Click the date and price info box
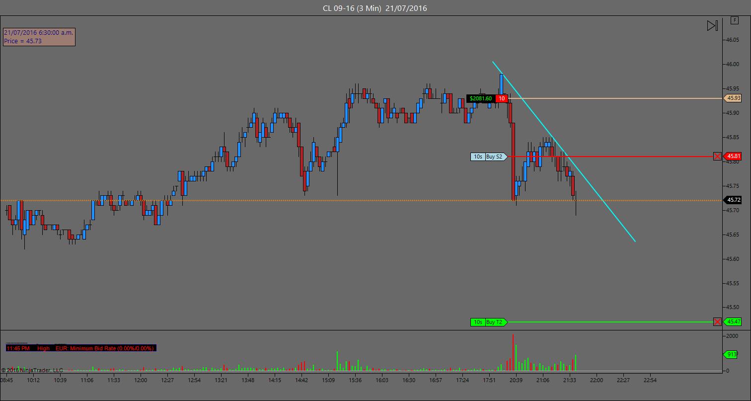 (x=39, y=37)
